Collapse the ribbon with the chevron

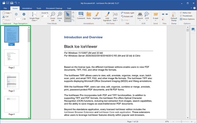(191, 8)
